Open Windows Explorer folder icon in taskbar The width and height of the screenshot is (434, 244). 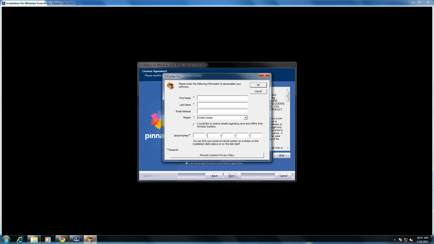pos(34,239)
